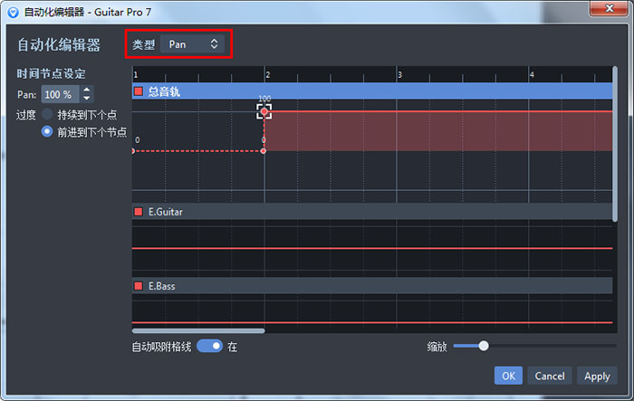Choose the 持续到下个点 transition option
The height and width of the screenshot is (401, 634).
pyautogui.click(x=47, y=115)
